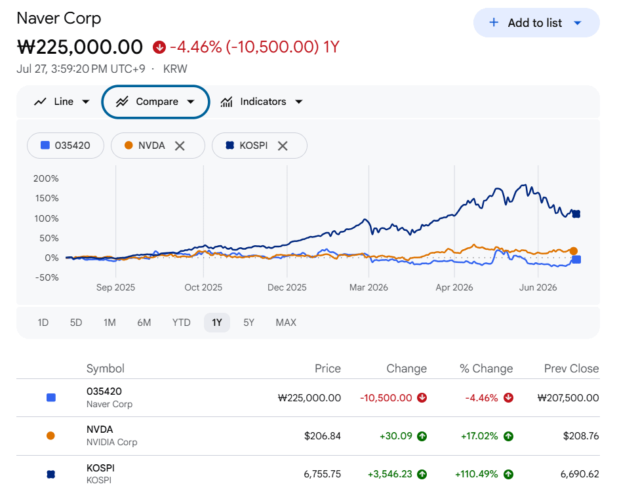
Task: Click the indicators bar chart icon
Action: pos(226,102)
